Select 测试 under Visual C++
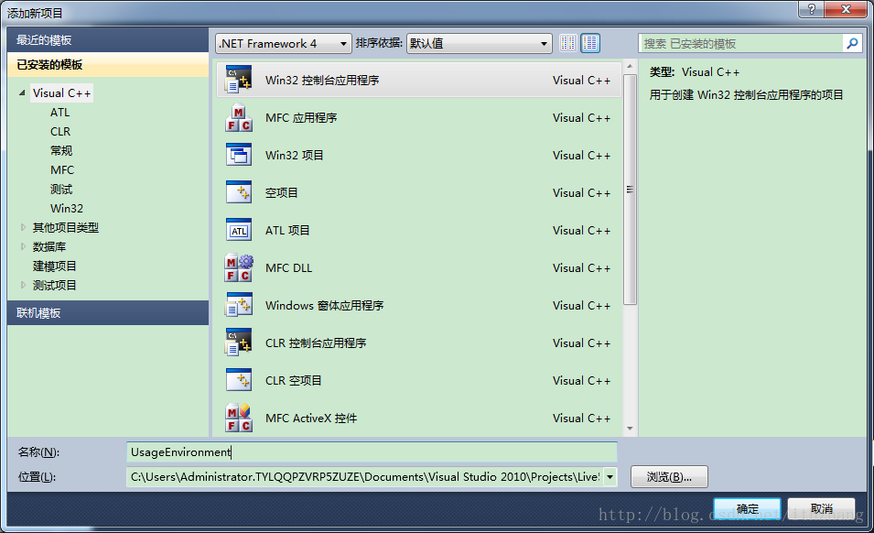Image resolution: width=874 pixels, height=533 pixels. tap(61, 189)
